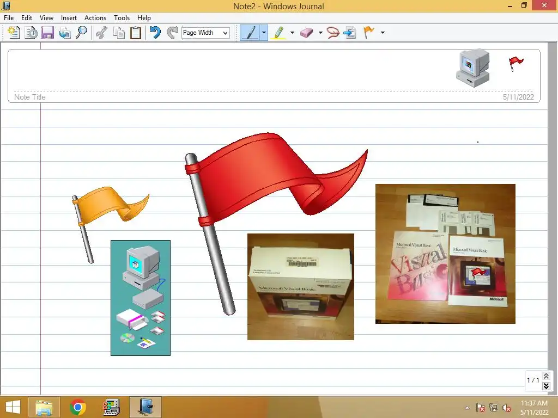
Task: Save the note with floppy icon
Action: (48, 33)
